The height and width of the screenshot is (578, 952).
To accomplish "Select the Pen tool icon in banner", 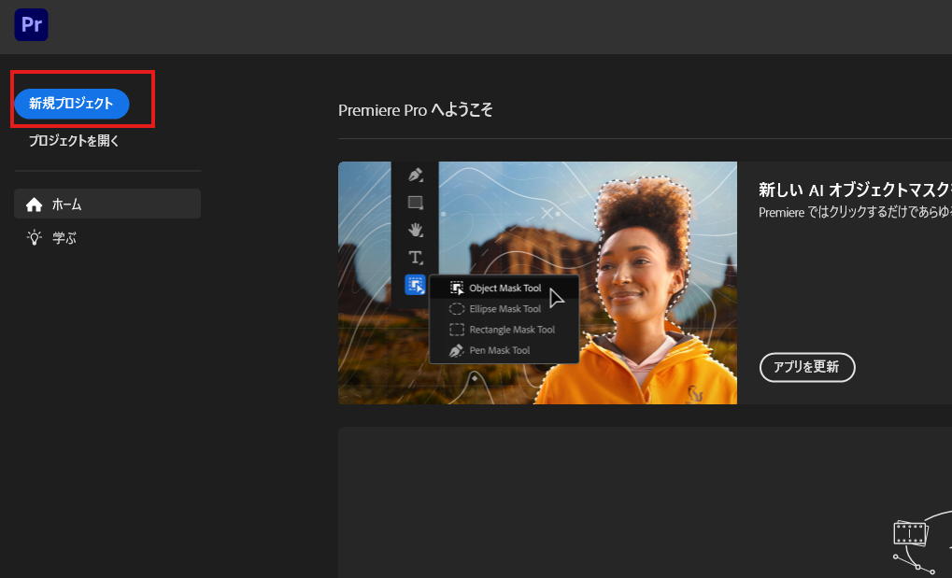I will click(416, 175).
